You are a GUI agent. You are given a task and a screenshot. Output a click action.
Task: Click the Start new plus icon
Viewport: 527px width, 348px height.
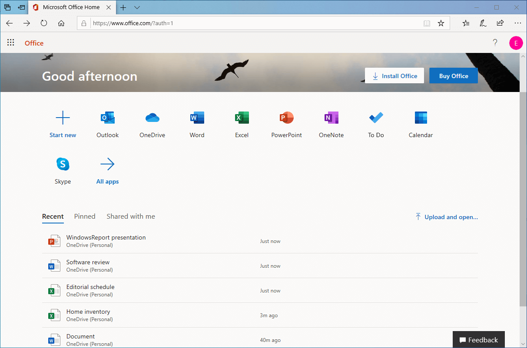(63, 118)
